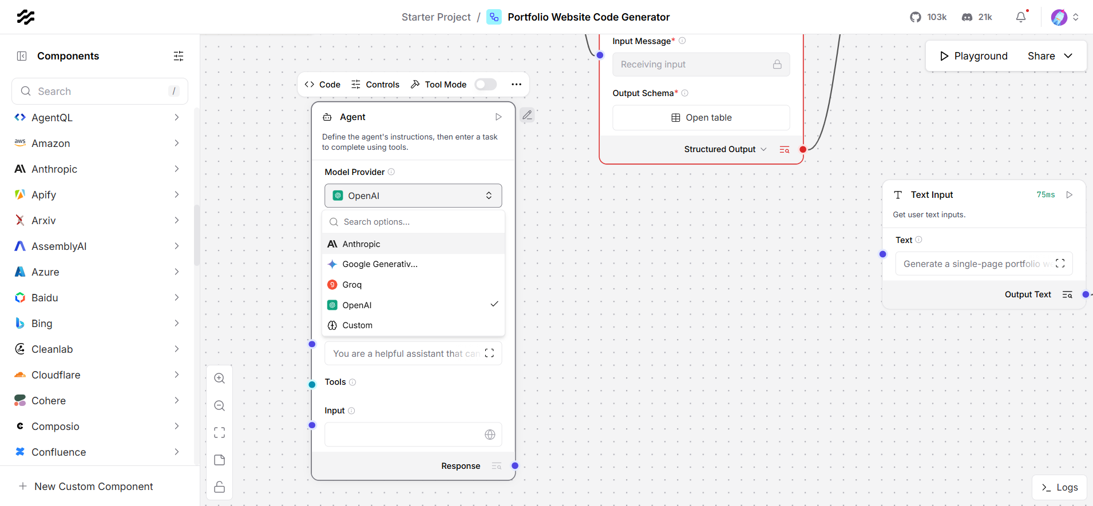The image size is (1093, 506).
Task: Toggle the Tool Mode switch
Action: point(486,85)
